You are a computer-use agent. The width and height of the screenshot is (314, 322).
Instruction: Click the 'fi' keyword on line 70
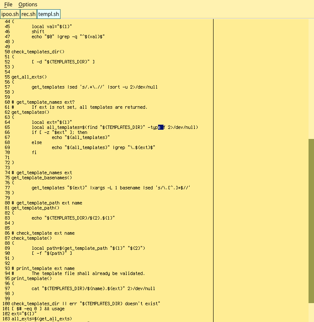(34, 152)
